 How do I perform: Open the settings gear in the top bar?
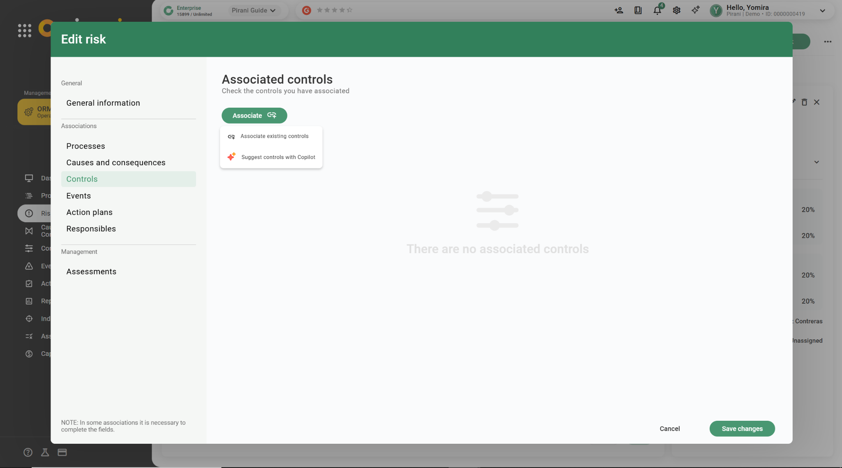(x=676, y=11)
